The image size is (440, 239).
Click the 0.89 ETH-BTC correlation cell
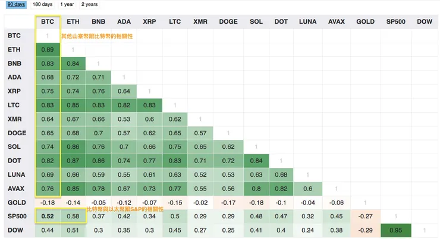pyautogui.click(x=48, y=49)
